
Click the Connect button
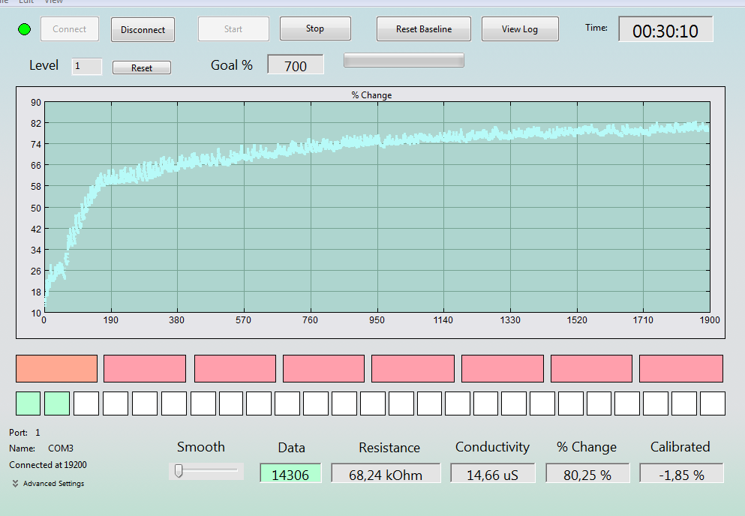pyautogui.click(x=70, y=29)
